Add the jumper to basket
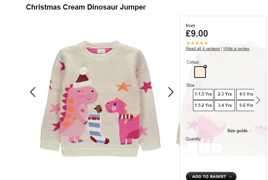Screen dimensions: 268x180 [x=211, y=176]
